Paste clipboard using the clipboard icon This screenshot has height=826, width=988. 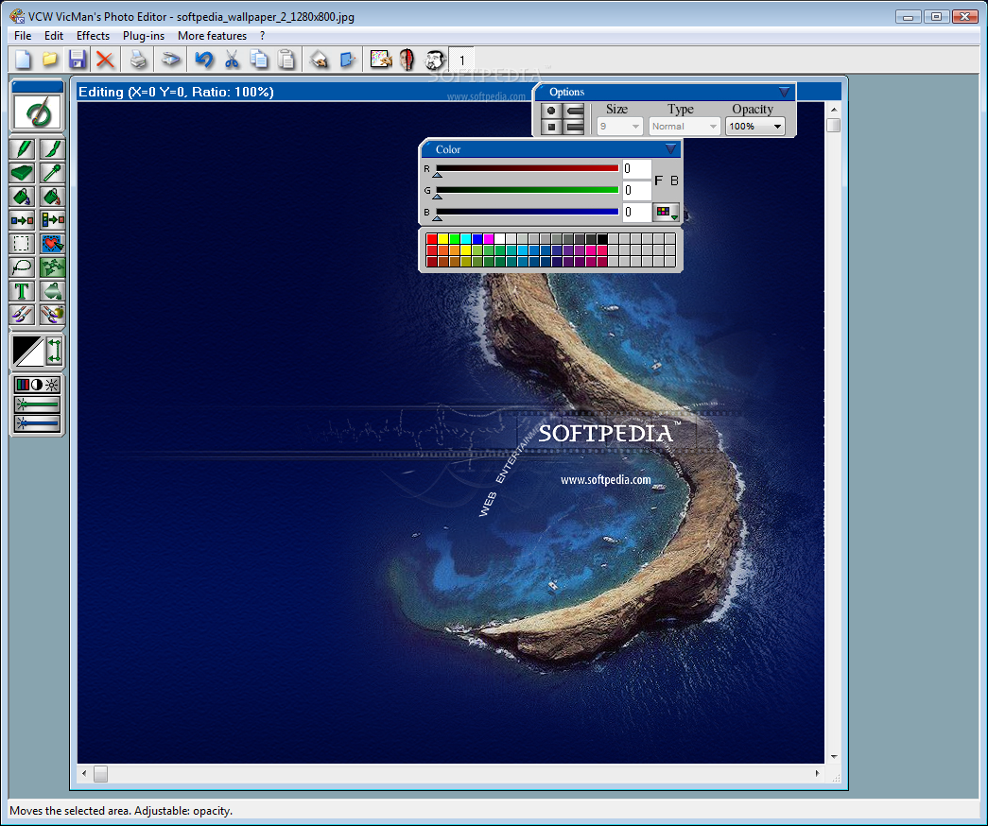click(286, 60)
